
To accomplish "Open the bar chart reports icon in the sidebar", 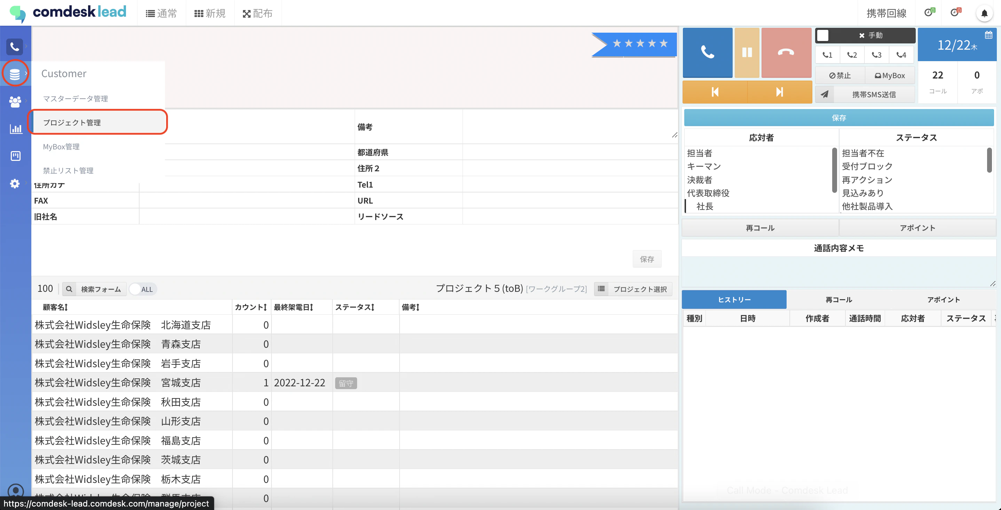I will coord(16,129).
